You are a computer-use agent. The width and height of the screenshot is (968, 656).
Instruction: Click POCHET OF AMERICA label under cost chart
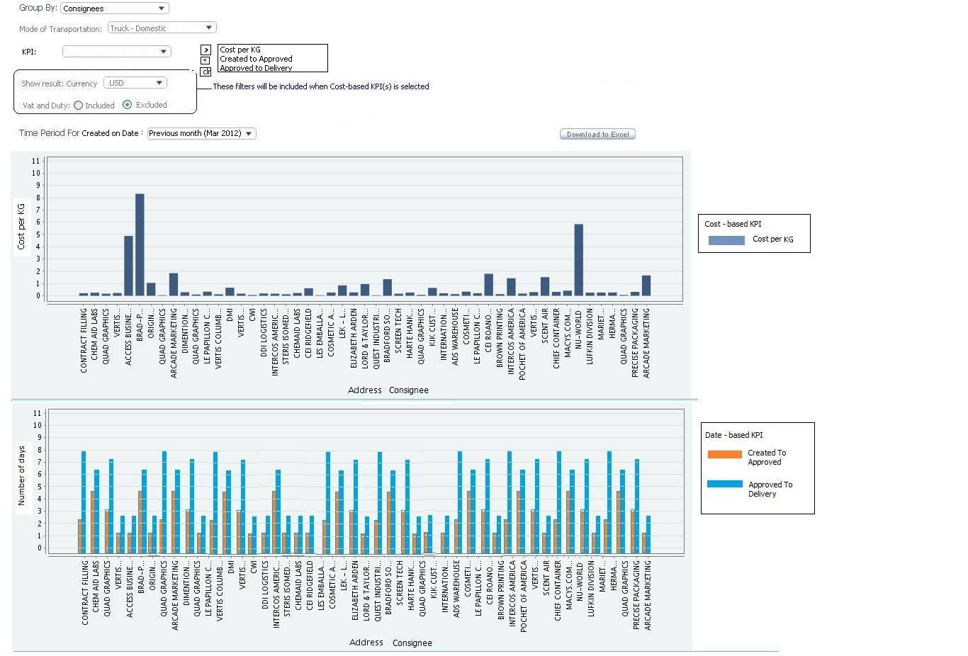pyautogui.click(x=522, y=344)
